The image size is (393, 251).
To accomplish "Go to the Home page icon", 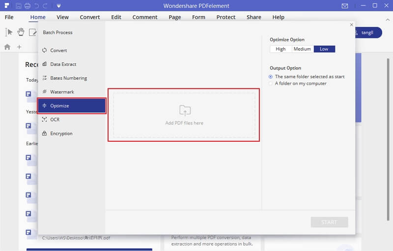I will [7, 47].
